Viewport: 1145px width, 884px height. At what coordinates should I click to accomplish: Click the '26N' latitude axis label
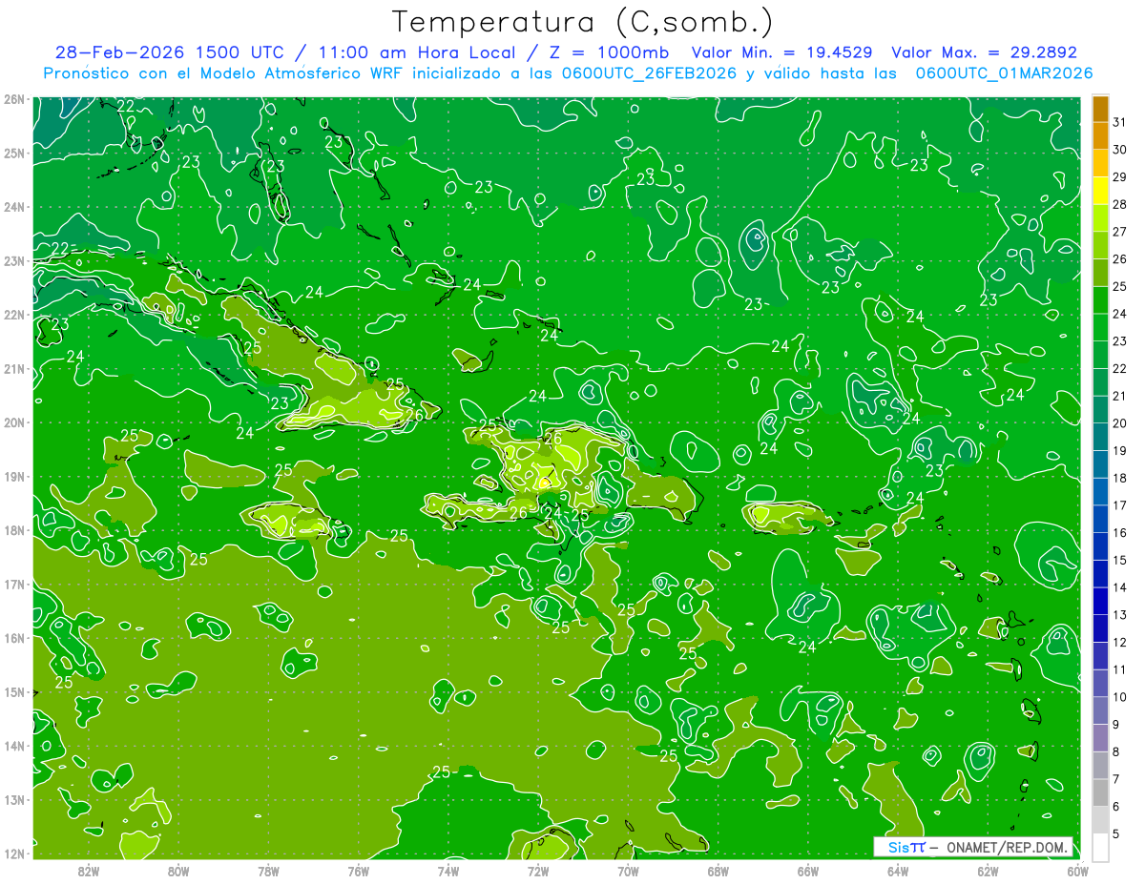(13, 99)
